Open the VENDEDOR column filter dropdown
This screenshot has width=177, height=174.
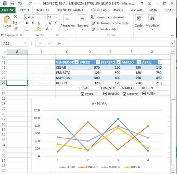76,62
